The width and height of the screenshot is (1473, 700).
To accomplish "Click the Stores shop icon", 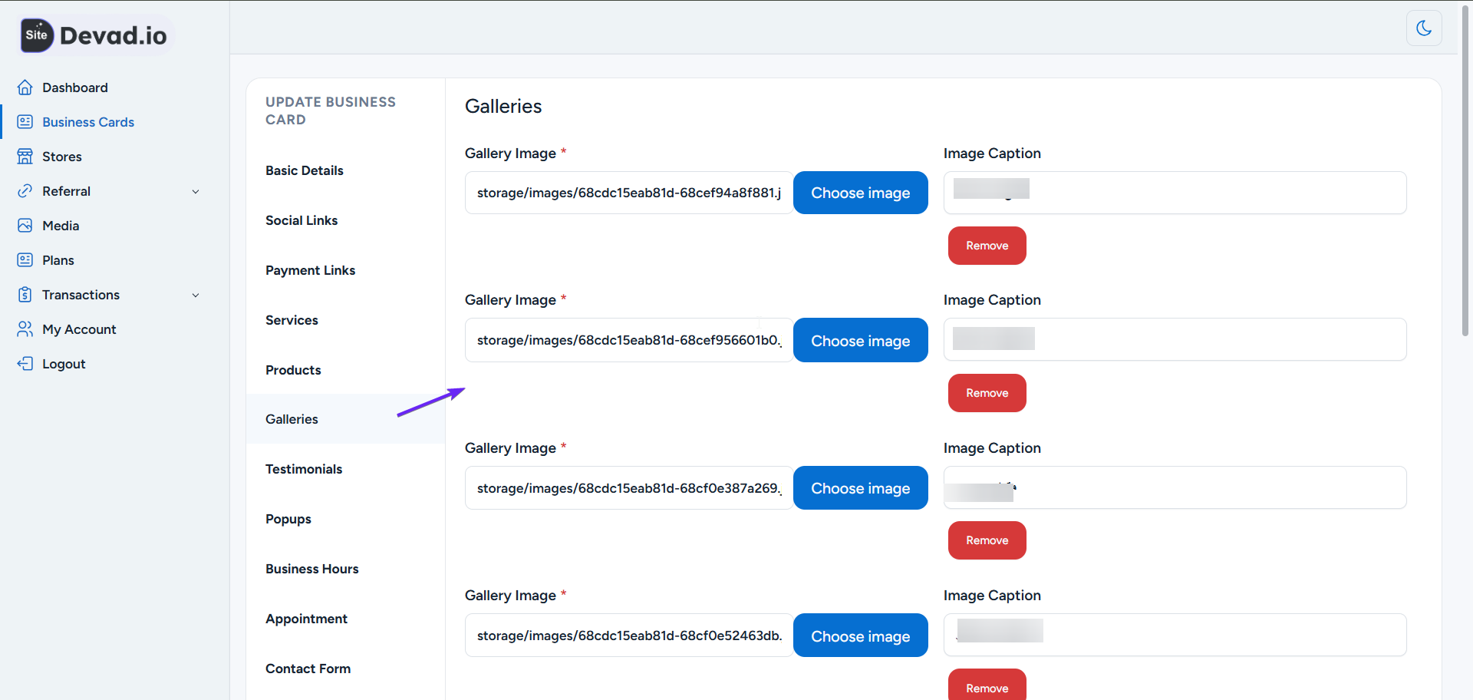I will [25, 157].
